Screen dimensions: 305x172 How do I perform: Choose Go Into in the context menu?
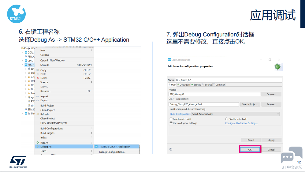click(45, 55)
